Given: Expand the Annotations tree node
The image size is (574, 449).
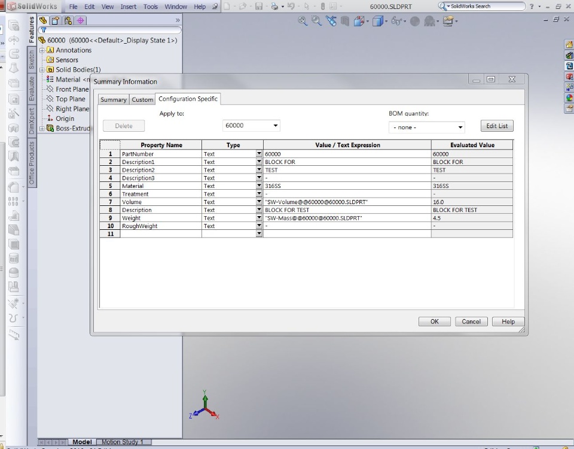Looking at the screenshot, I should tap(42, 50).
